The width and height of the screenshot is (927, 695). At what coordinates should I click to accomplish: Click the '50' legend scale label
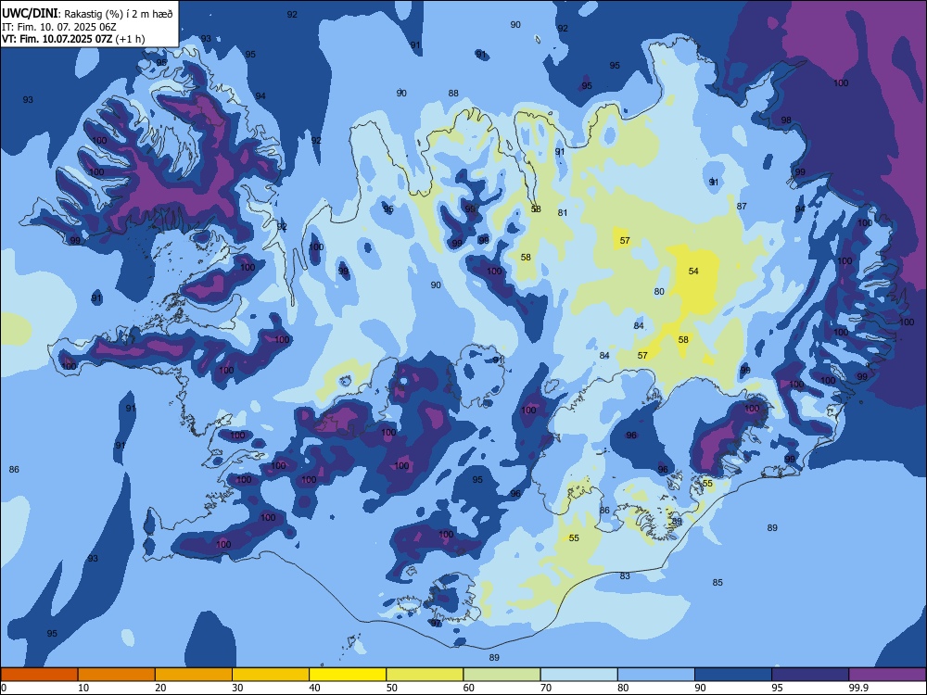pos(391,688)
